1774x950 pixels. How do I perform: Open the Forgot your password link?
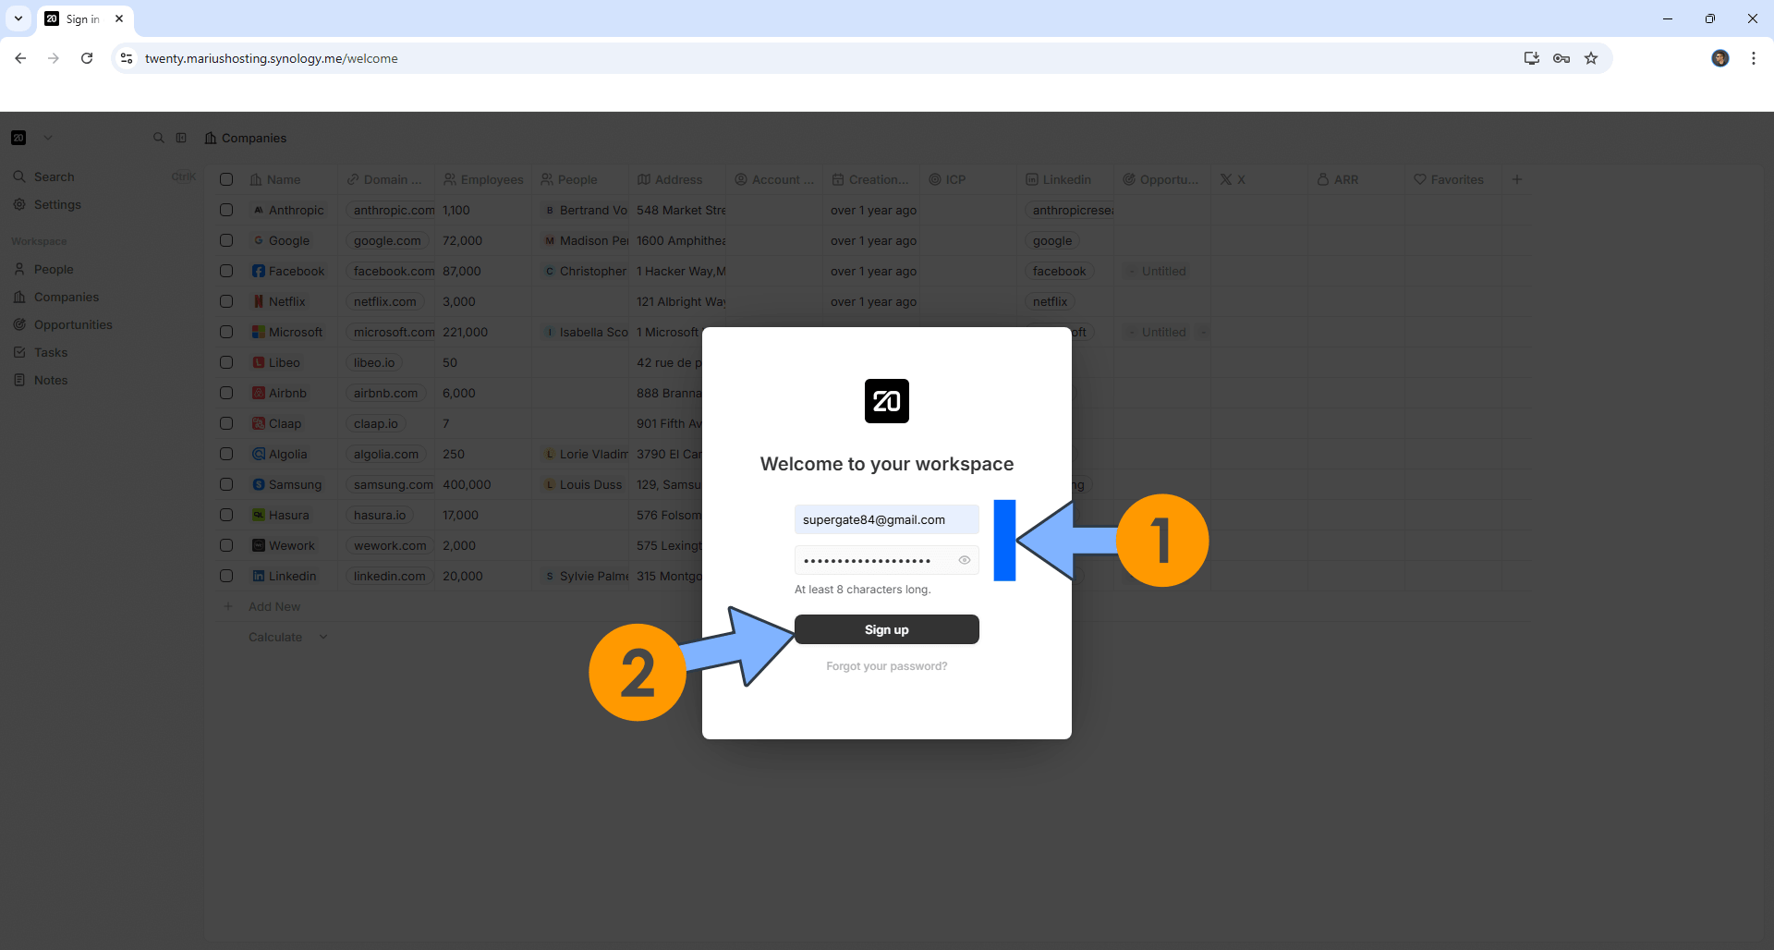coord(886,666)
